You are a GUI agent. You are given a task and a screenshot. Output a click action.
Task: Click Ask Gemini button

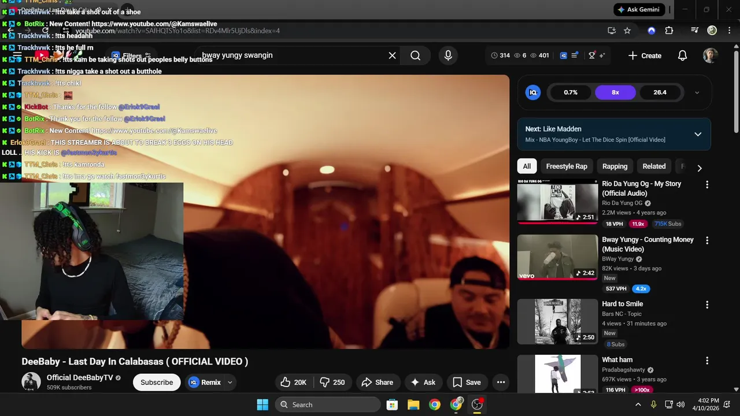click(639, 10)
